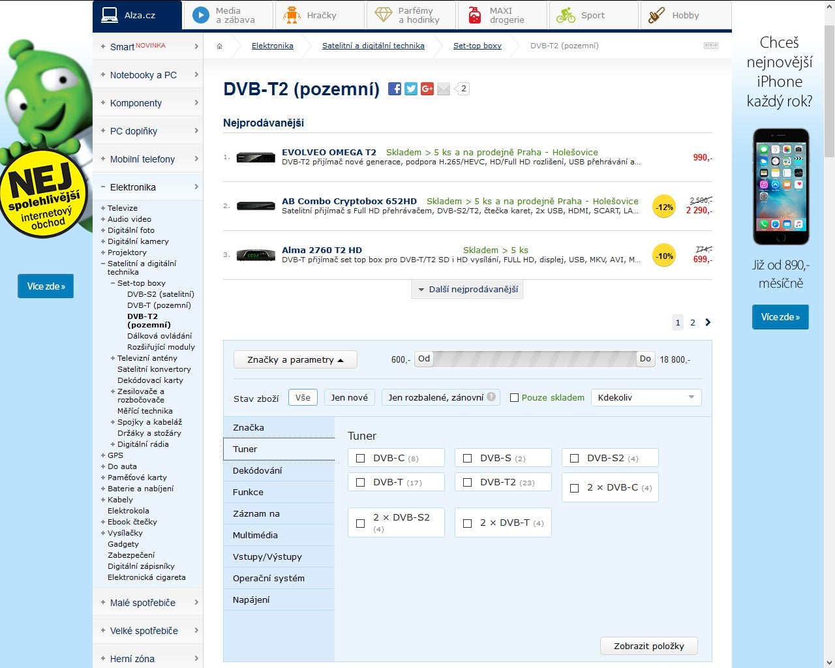Adjust the Od minimum price handle

pyautogui.click(x=424, y=359)
